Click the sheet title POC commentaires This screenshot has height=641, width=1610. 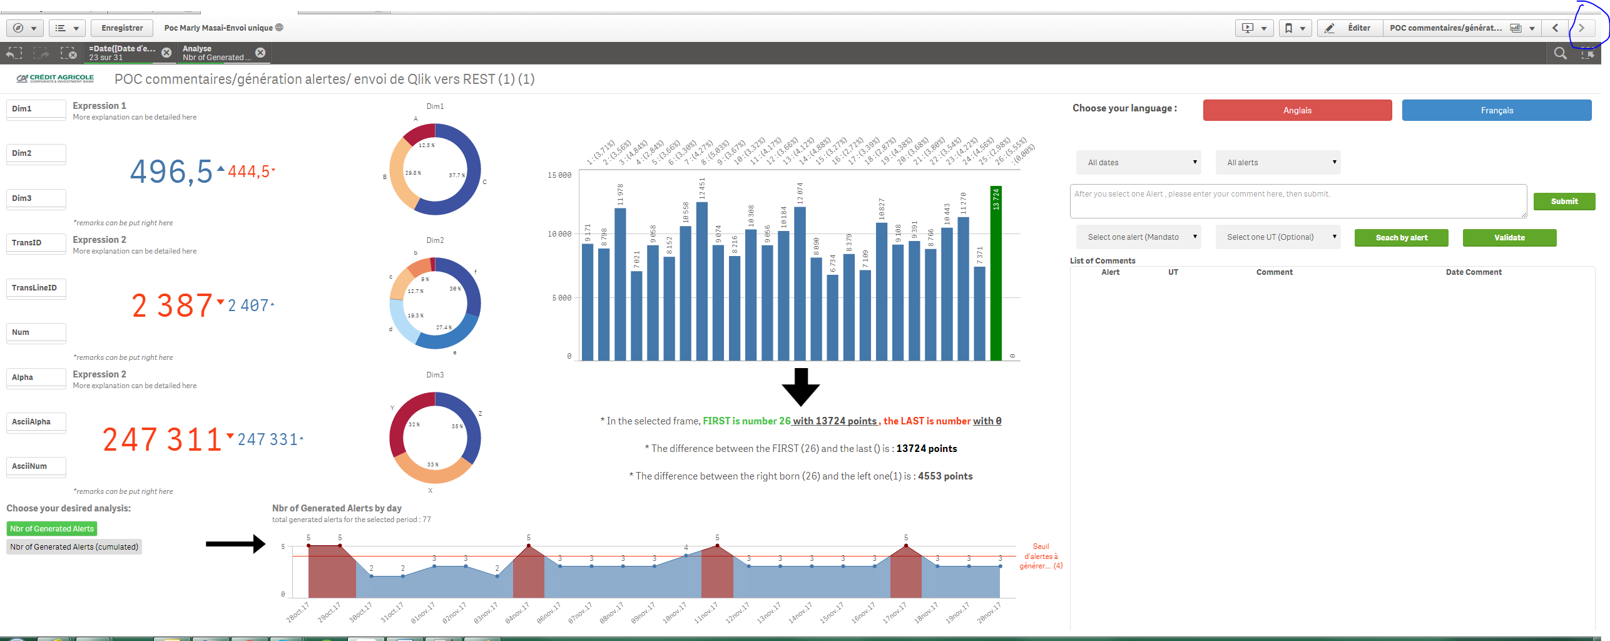324,79
